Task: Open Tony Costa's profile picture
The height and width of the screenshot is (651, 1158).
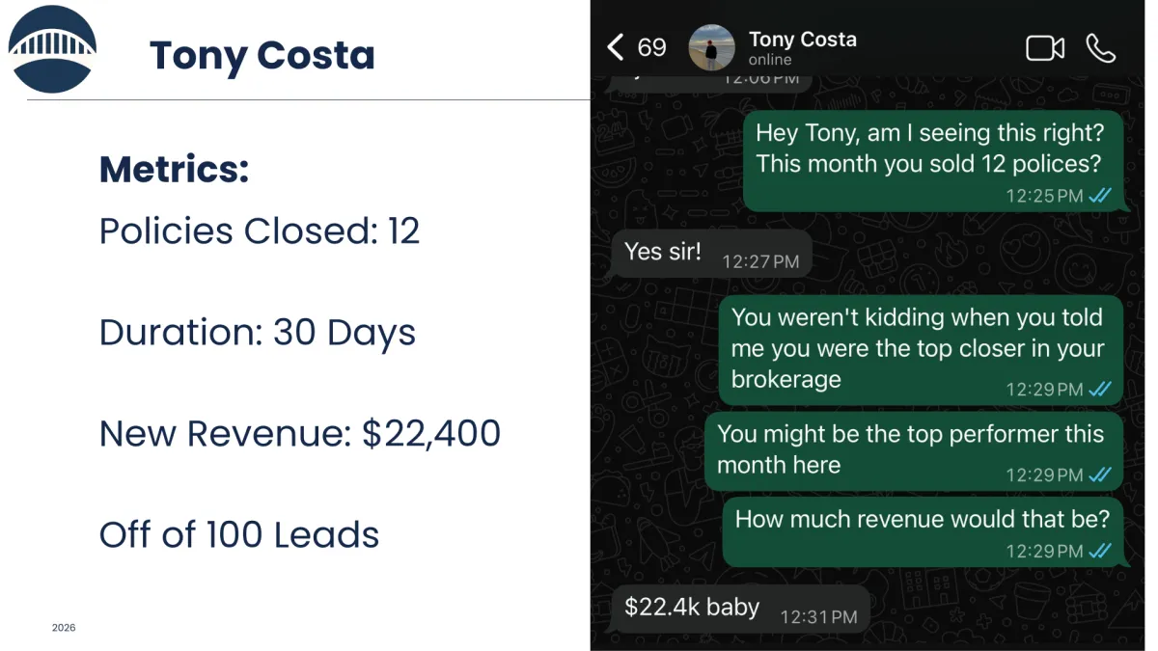Action: tap(712, 48)
